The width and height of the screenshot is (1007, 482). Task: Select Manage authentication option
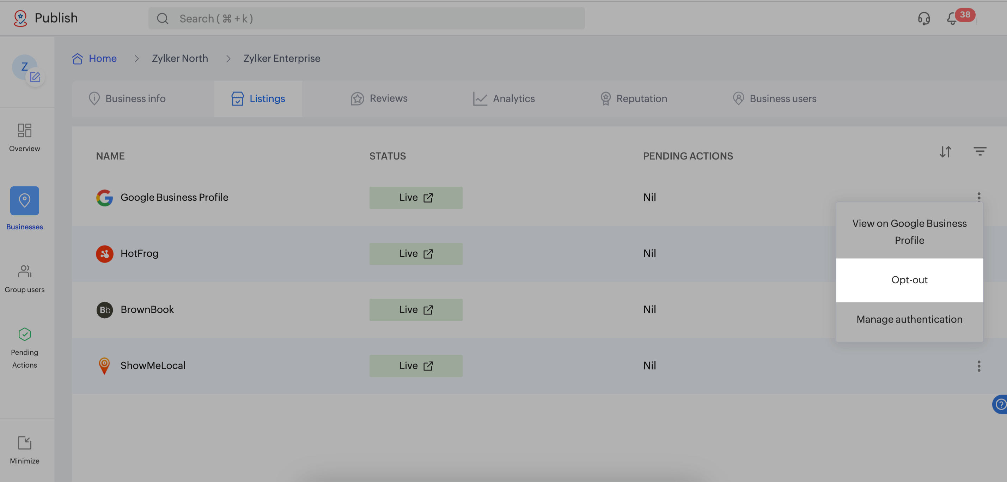click(909, 319)
